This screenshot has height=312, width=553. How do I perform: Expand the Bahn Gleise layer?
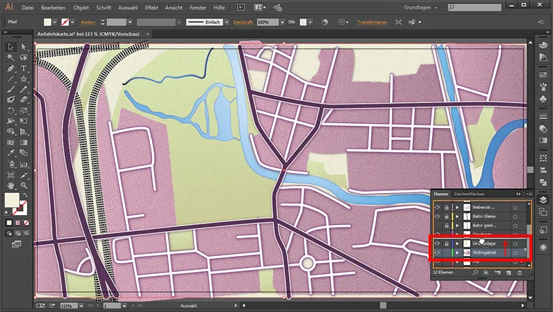click(x=458, y=217)
